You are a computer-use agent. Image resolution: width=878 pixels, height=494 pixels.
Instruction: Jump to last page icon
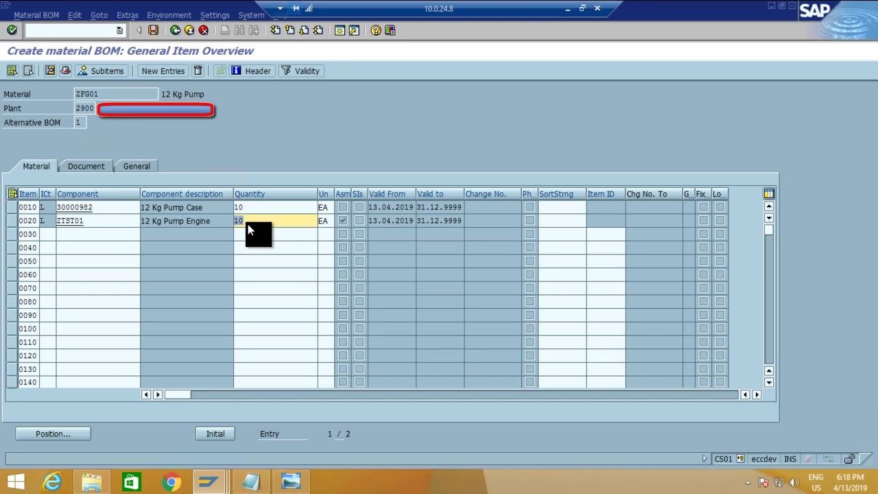[318, 30]
